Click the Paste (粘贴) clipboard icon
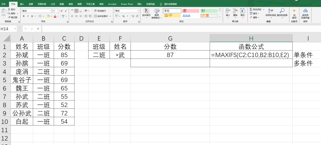Image resolution: width=321 pixels, height=145 pixels. click(4, 11)
